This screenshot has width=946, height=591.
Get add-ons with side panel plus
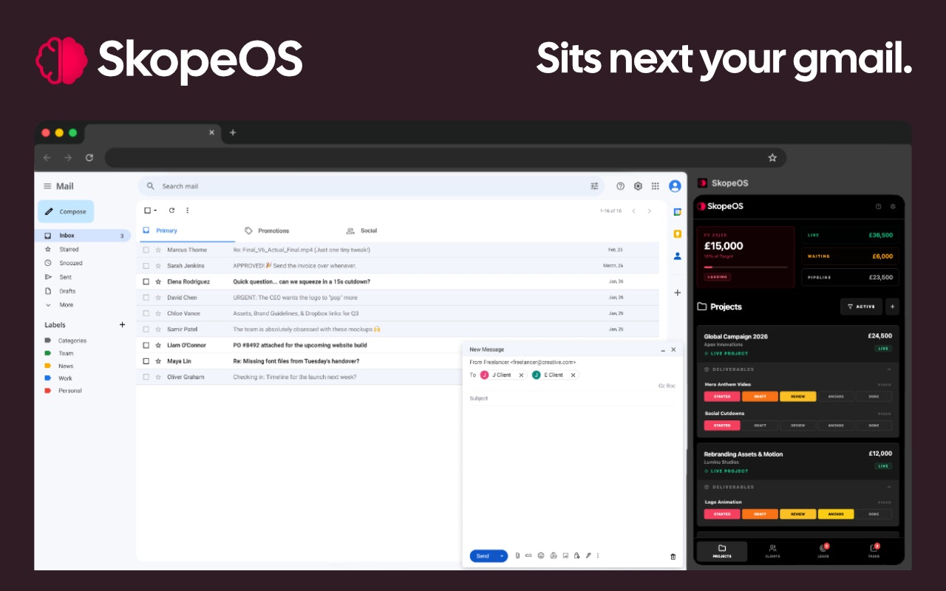coord(677,293)
